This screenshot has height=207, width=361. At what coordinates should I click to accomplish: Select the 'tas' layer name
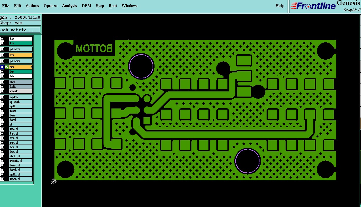[x=21, y=111]
